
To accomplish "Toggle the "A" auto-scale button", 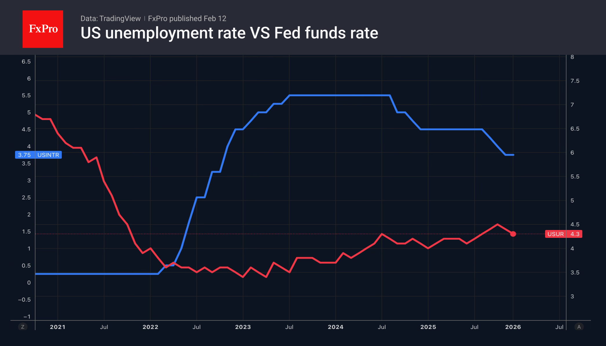I will tap(579, 327).
